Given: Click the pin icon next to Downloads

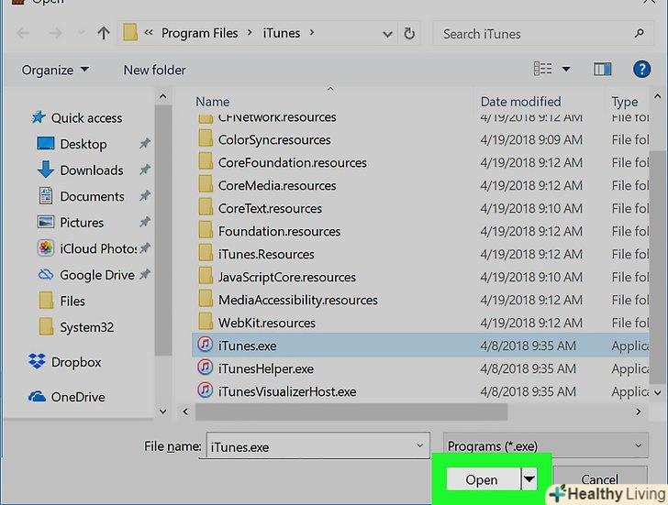Looking at the screenshot, I should (x=145, y=170).
